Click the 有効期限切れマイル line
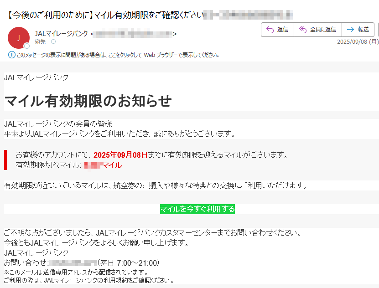The image size is (379, 288). (69, 165)
